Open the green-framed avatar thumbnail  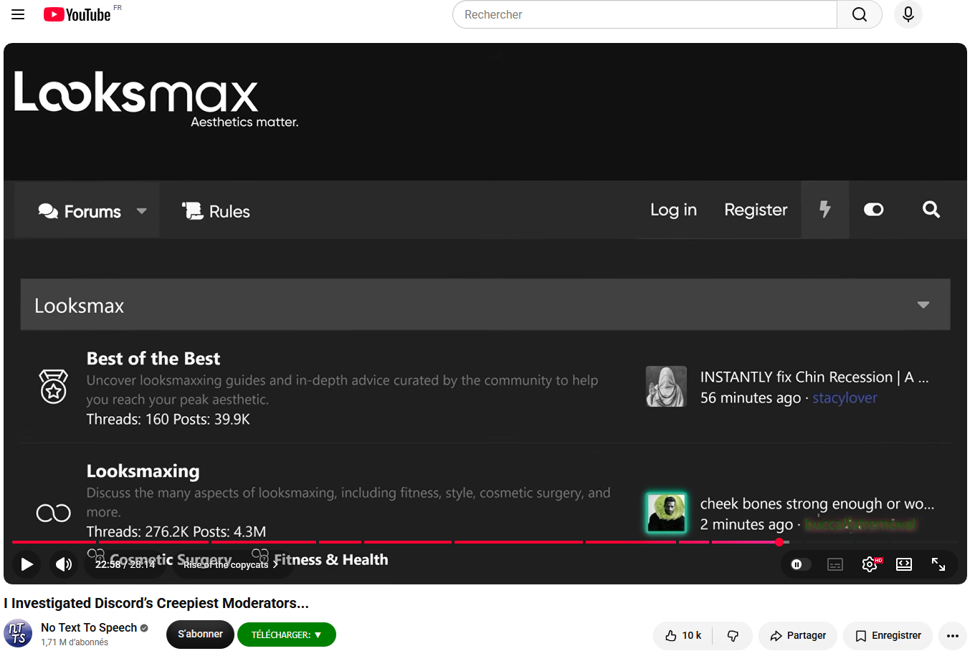pyautogui.click(x=666, y=513)
